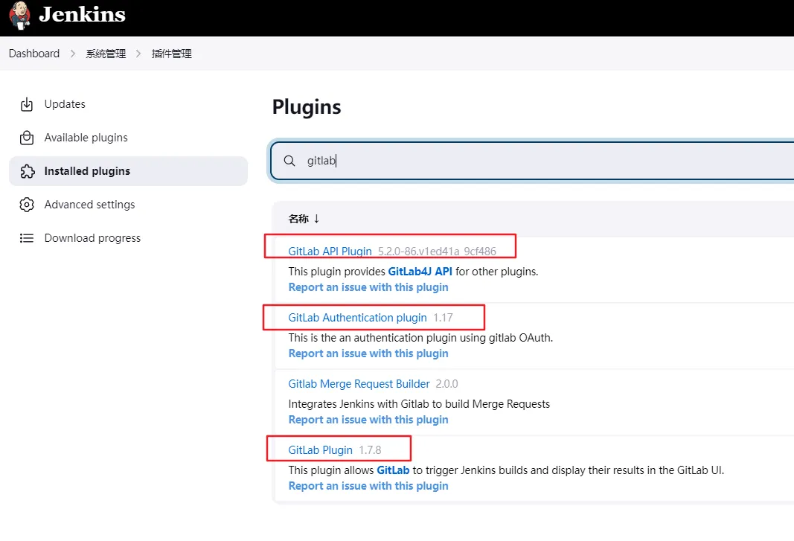Viewport: 794px width, 541px height.
Task: Report an issue for GitLab Authentication plugin
Action: [x=368, y=353]
